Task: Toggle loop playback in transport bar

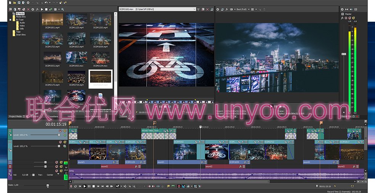Action: (x=75, y=186)
